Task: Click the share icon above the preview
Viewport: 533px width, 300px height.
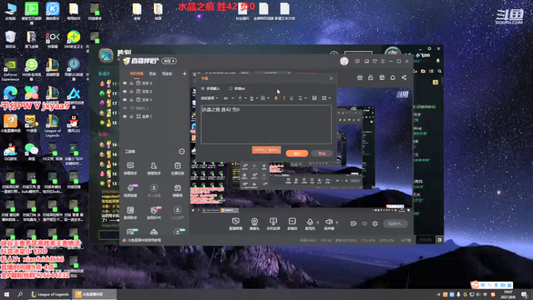Action: 404,77
